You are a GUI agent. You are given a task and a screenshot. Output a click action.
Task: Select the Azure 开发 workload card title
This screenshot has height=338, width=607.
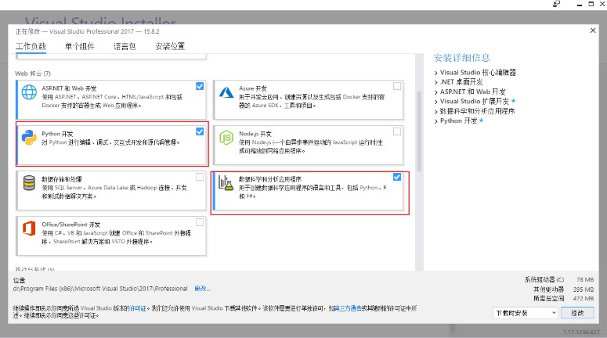(x=253, y=88)
